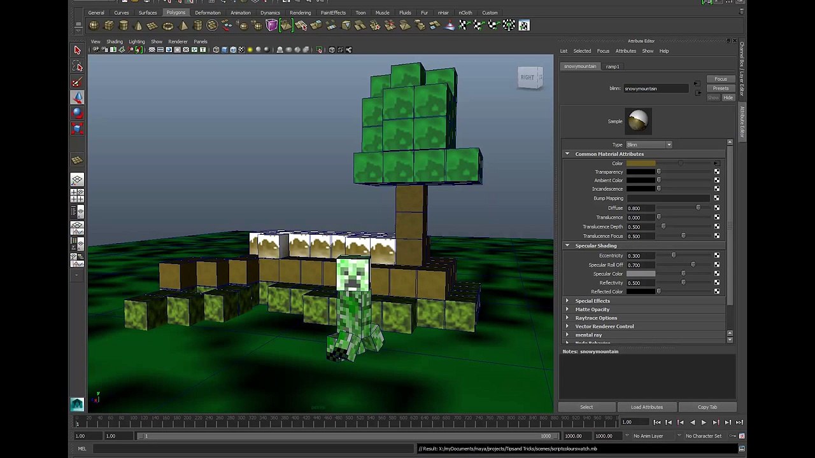Click the polygon sphere shelf icon

[x=94, y=25]
